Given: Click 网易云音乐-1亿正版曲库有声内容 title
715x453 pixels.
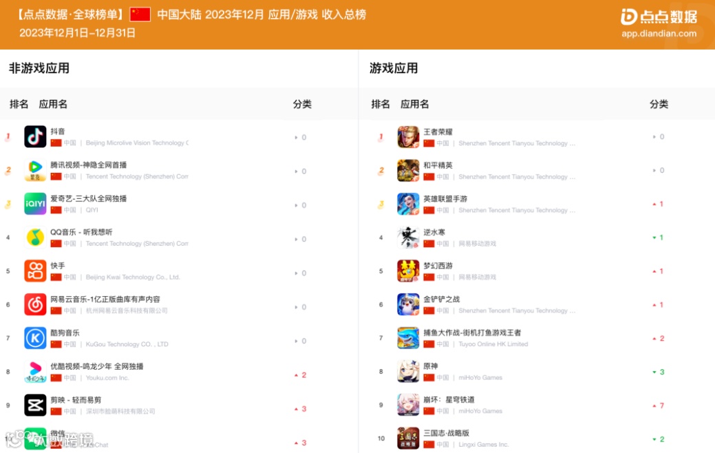Looking at the screenshot, I should (x=105, y=299).
